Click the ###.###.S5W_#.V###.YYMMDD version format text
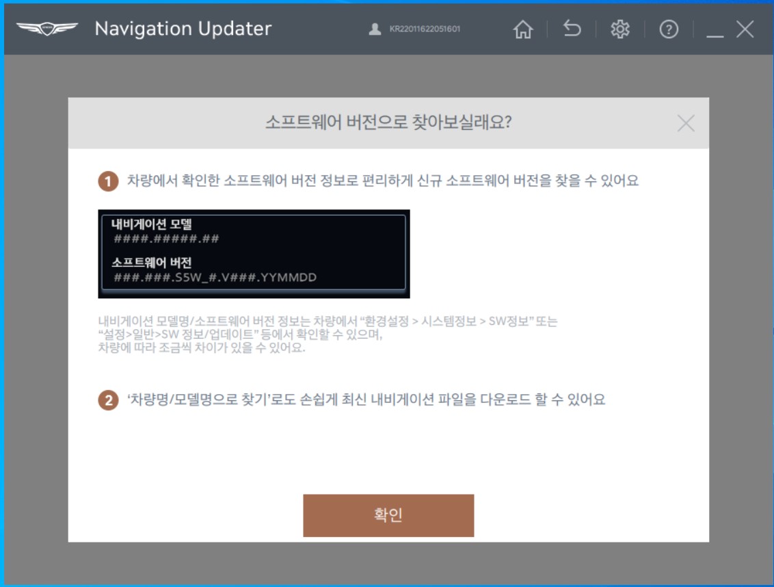Image resolution: width=774 pixels, height=587 pixels. click(x=215, y=277)
